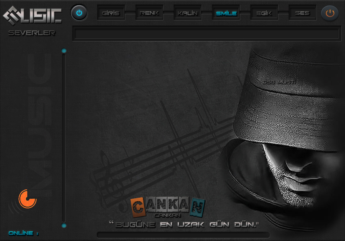
Task: Click the DSG MUSTI signature on the hat
Action: click(279, 82)
